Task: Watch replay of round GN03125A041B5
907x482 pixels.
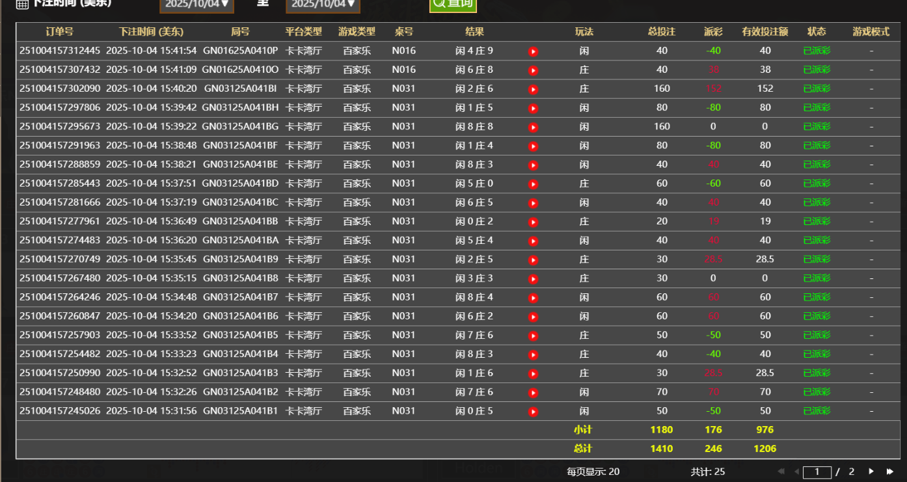Action: [533, 336]
